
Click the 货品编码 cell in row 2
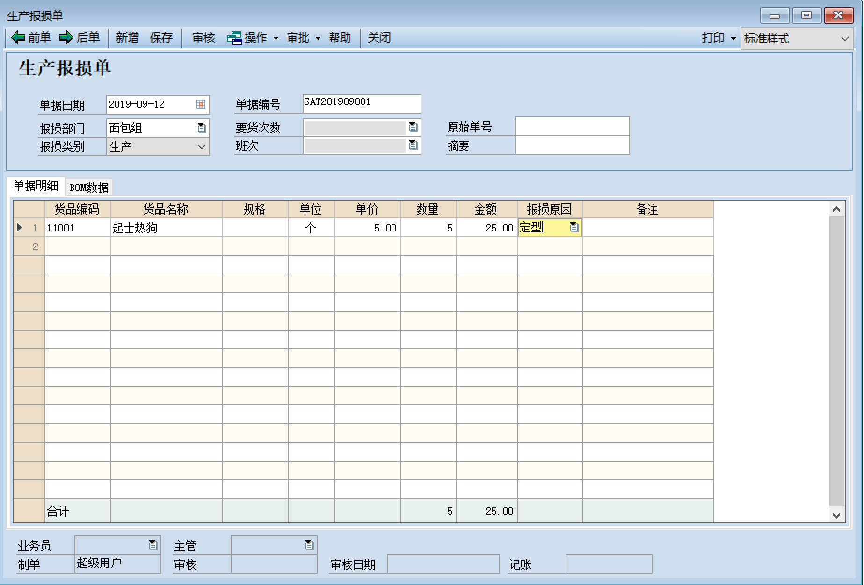(x=77, y=246)
